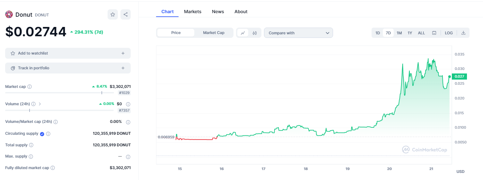Image resolution: width=483 pixels, height=180 pixels.
Task: Click the share icon beside the star
Action: pos(126,14)
